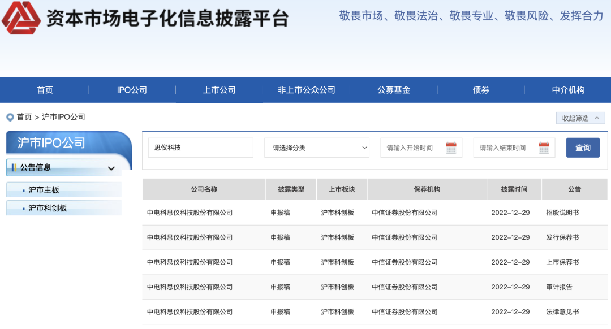Click the 沪市IPO公司 sidebar heading

click(x=51, y=143)
